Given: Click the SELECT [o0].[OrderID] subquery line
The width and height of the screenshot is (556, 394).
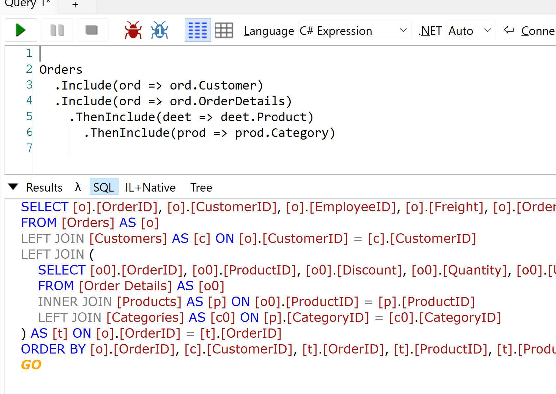Looking at the screenshot, I should pos(297,270).
